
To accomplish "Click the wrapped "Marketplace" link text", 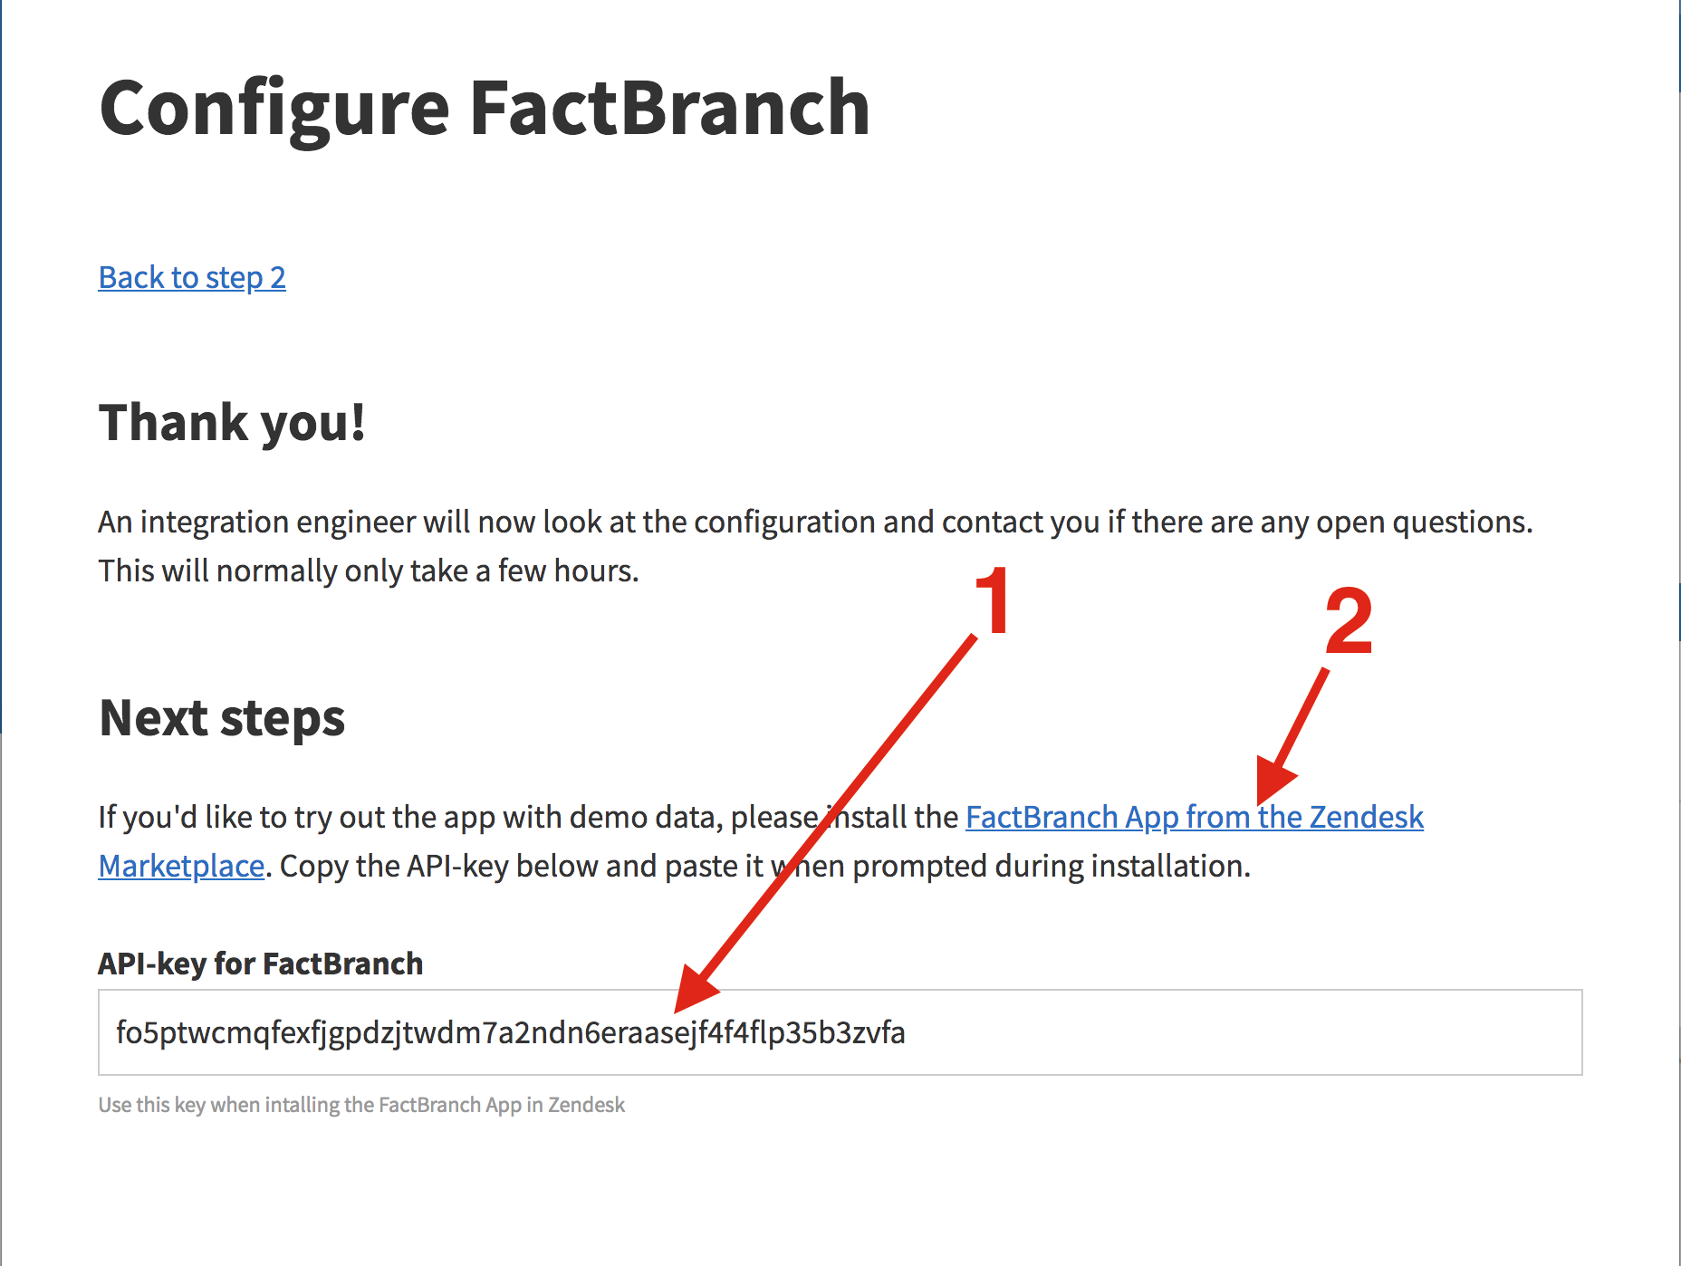I will pos(181,866).
